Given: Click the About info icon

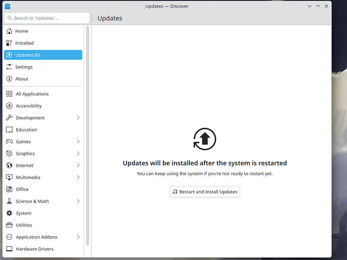Looking at the screenshot, I should tap(9, 79).
